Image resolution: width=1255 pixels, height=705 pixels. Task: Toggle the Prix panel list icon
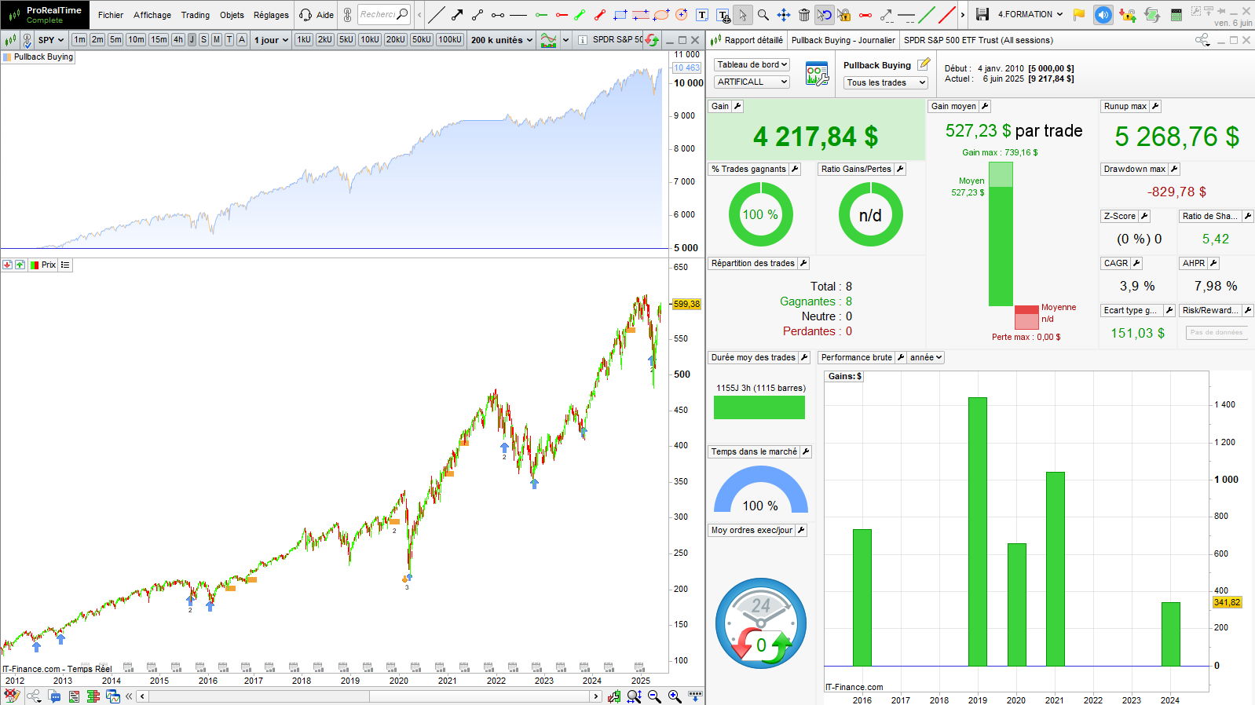point(65,265)
